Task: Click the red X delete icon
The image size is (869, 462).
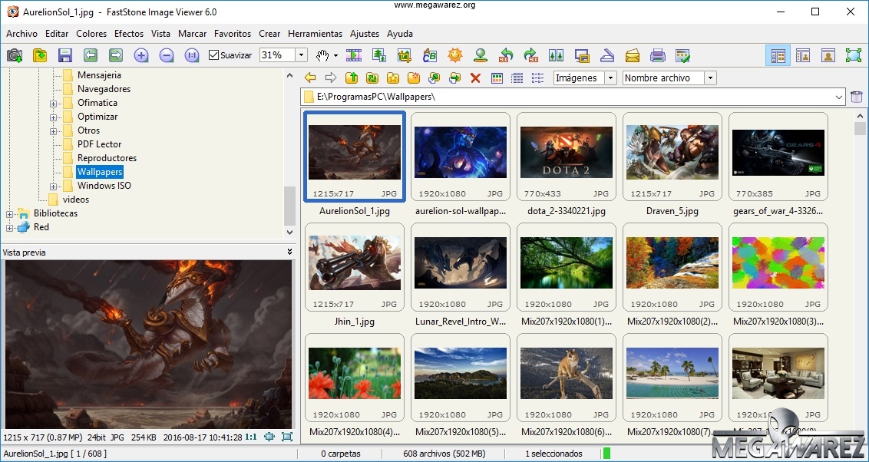Action: 475,78
